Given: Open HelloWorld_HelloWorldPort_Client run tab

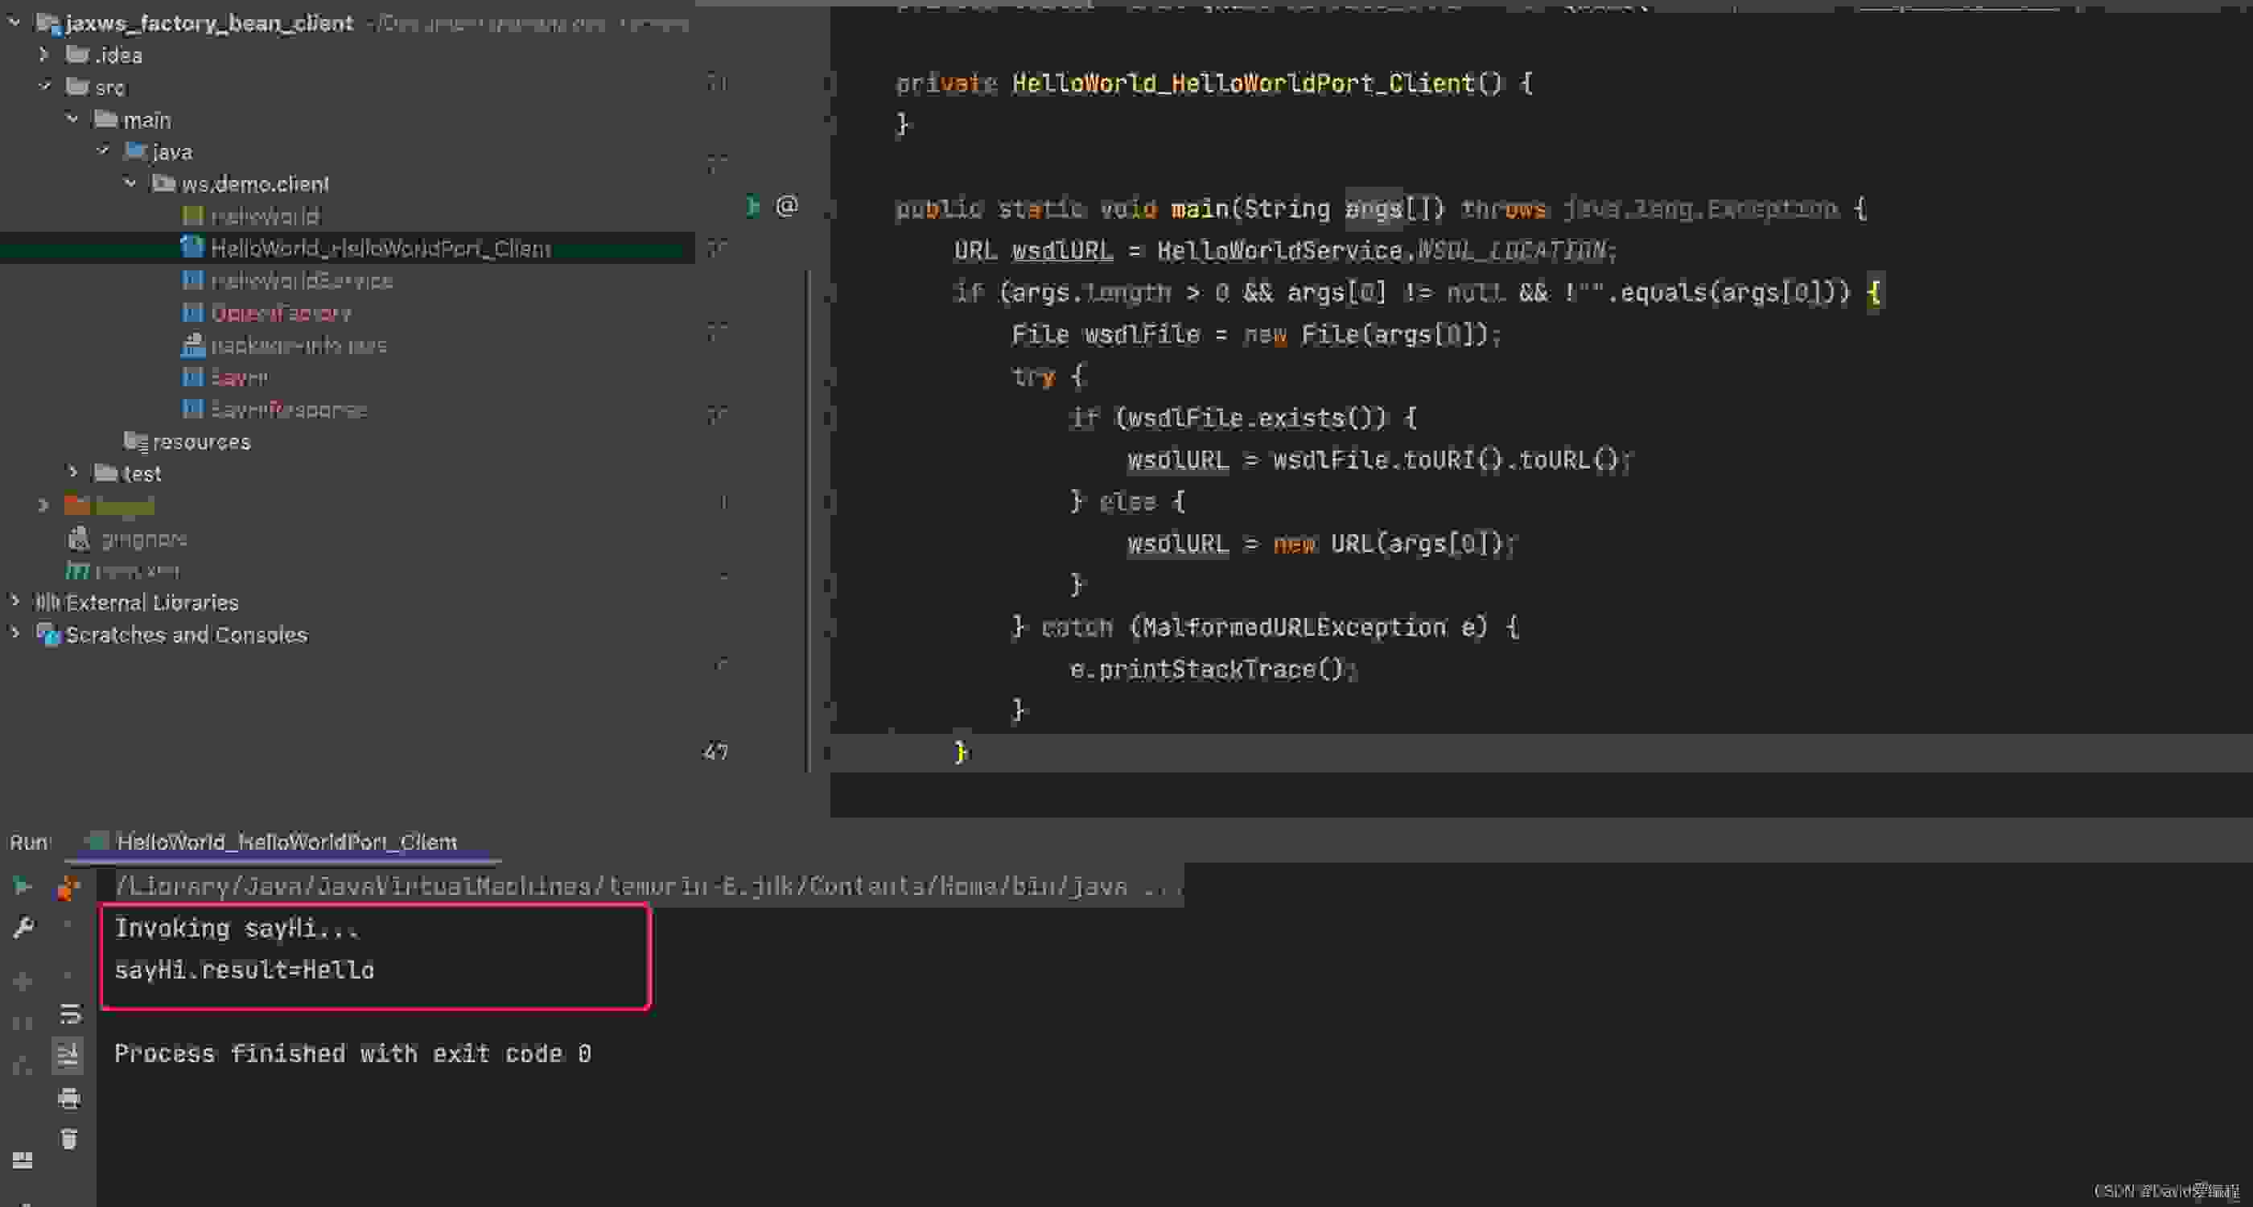Looking at the screenshot, I should pyautogui.click(x=286, y=842).
